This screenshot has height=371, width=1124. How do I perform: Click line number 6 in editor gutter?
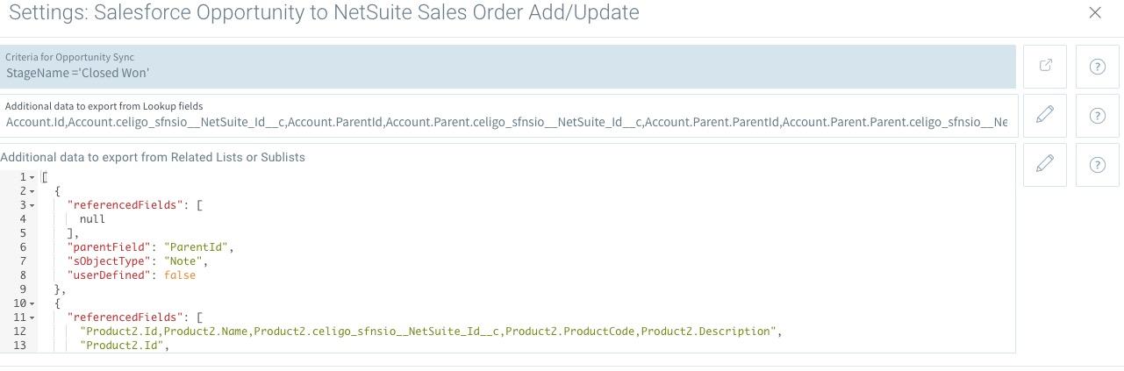22,247
